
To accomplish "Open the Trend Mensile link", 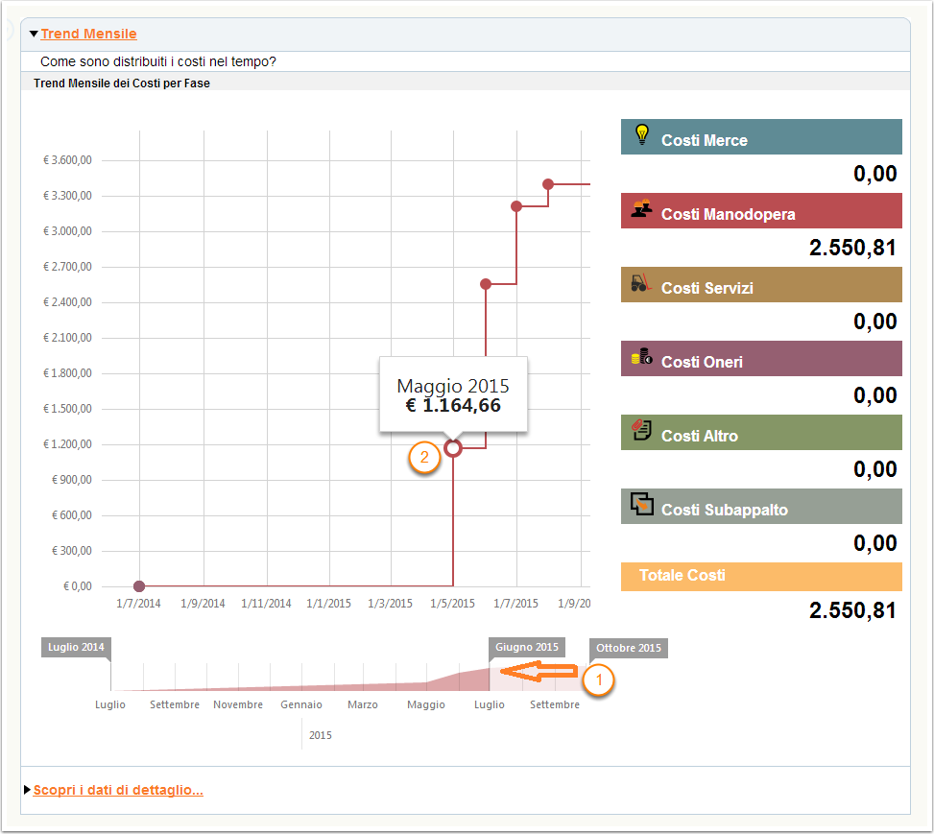I will point(88,34).
